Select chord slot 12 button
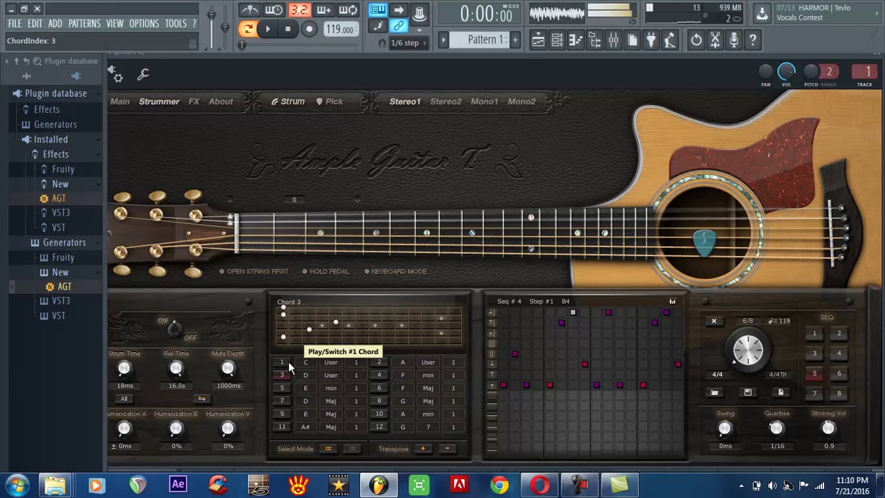 tap(379, 427)
